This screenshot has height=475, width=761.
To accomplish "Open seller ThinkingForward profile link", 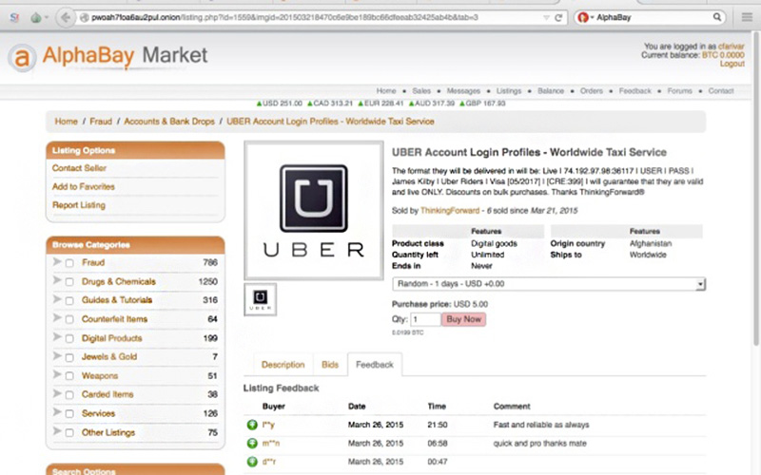I will tap(449, 211).
